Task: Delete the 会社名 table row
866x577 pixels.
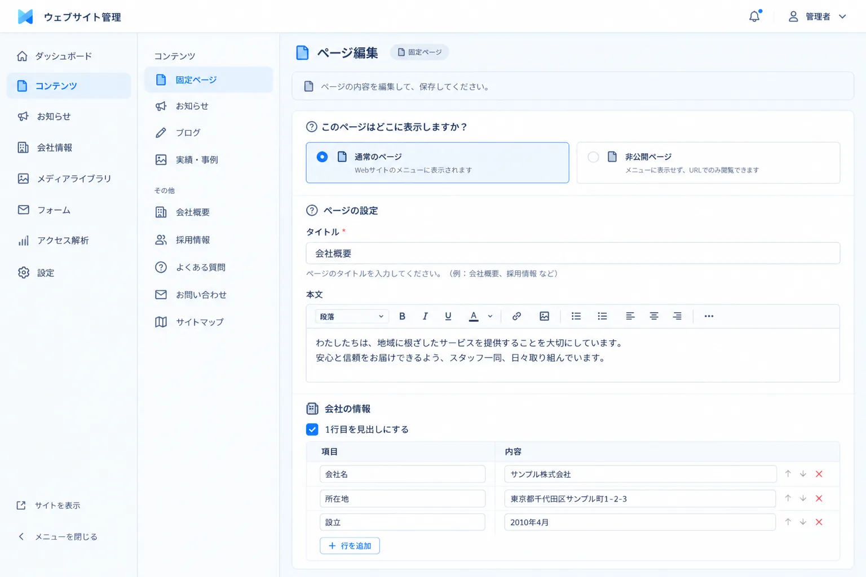Action: coord(819,474)
